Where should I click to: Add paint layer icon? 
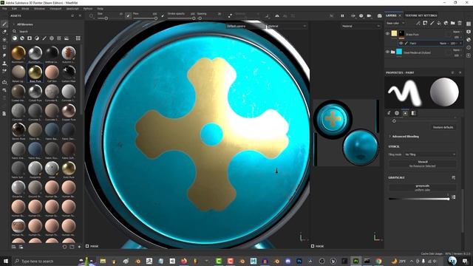pyautogui.click(x=432, y=23)
